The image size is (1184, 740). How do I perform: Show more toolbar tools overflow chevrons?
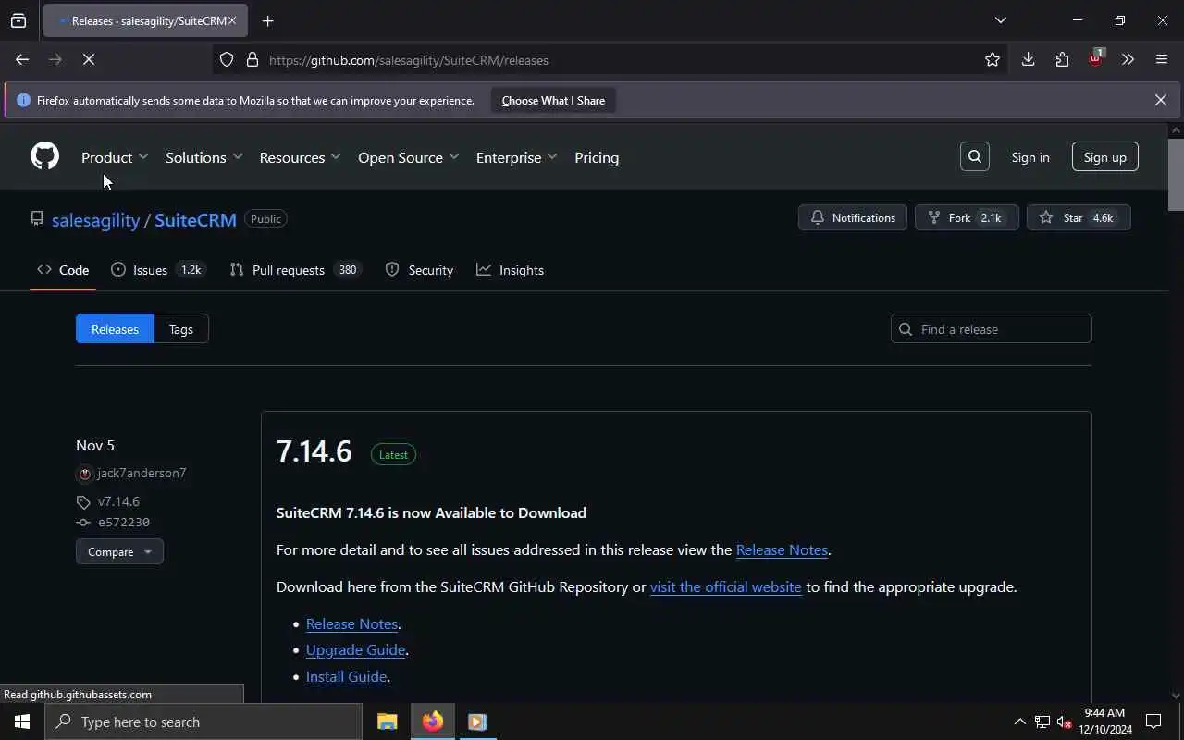(1128, 60)
